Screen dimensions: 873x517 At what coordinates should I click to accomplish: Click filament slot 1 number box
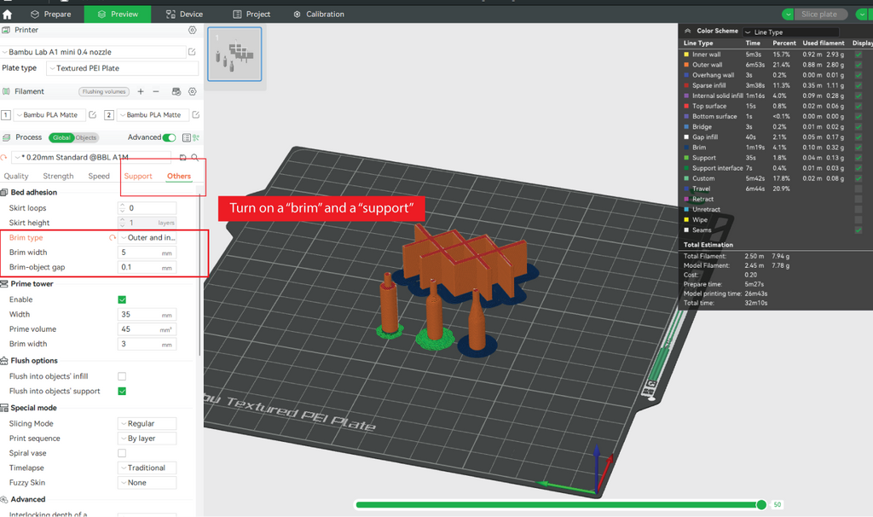point(6,115)
